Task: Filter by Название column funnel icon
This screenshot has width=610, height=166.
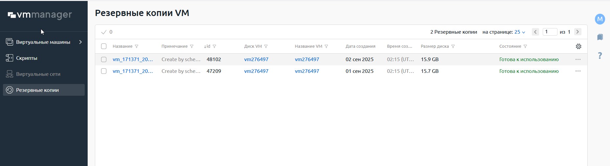Action: 137,46
